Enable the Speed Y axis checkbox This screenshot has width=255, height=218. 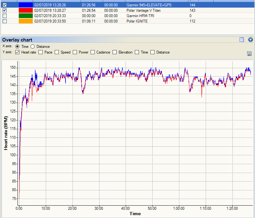57,52
